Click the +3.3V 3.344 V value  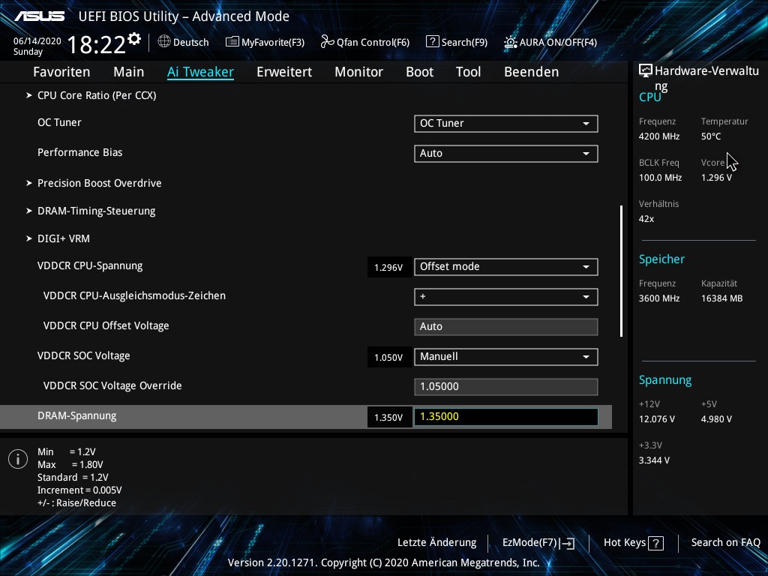(654, 460)
